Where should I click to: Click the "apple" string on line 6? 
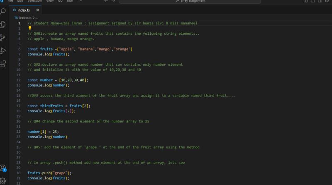(66, 49)
